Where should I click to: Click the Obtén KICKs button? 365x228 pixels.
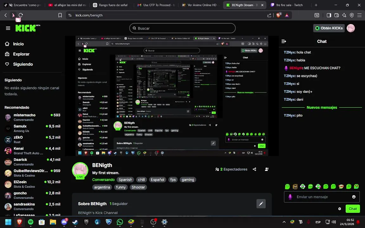[x=329, y=28]
